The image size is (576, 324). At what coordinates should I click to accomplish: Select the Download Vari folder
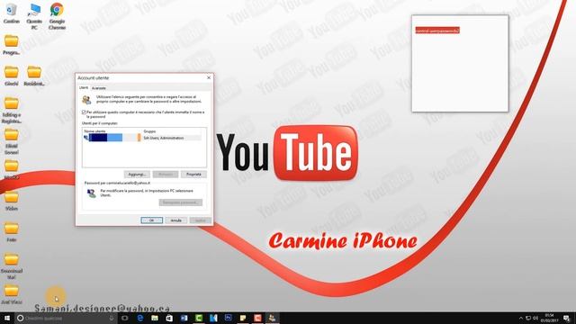coord(12,266)
